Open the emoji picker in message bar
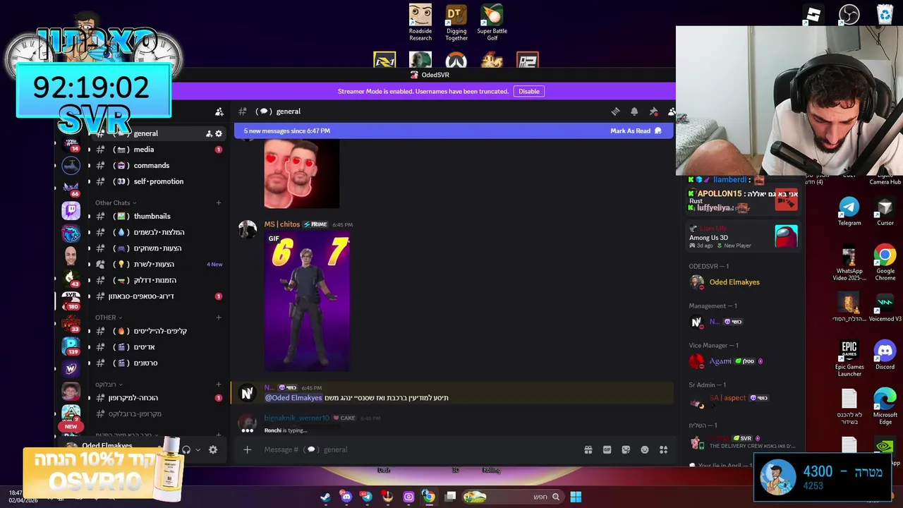Image resolution: width=903 pixels, height=508 pixels. 644,449
